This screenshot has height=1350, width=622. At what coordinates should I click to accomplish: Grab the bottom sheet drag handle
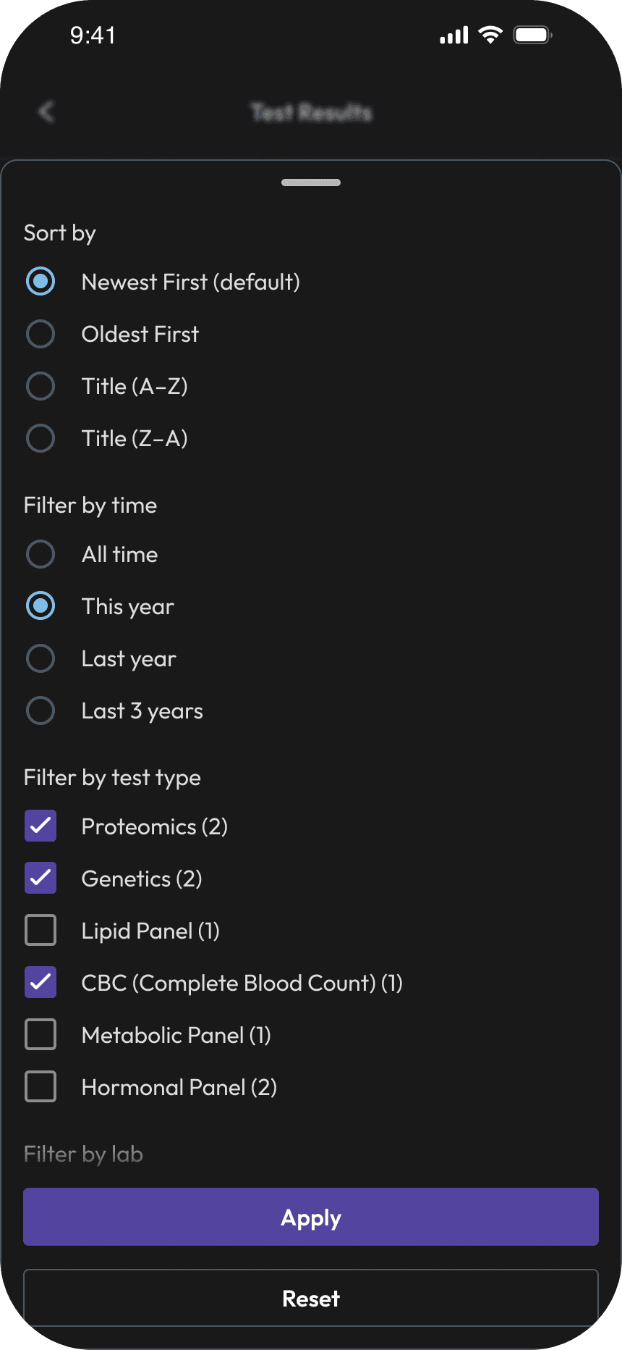pyautogui.click(x=311, y=183)
